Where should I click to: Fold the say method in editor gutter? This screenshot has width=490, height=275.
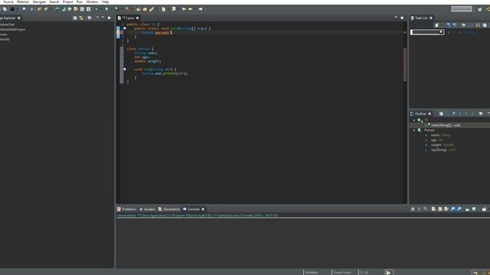point(124,70)
